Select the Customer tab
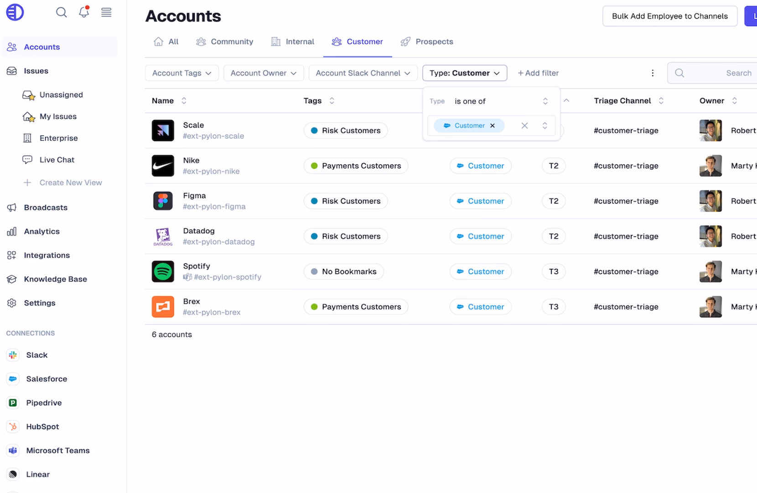757x493 pixels. [x=358, y=42]
